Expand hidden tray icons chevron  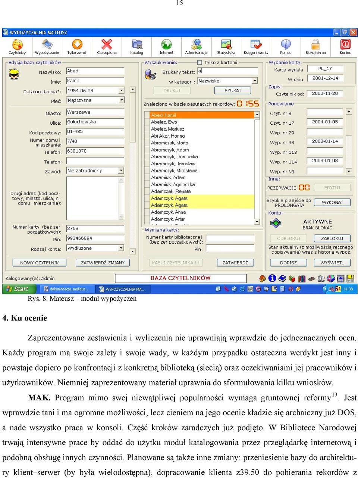(325, 289)
